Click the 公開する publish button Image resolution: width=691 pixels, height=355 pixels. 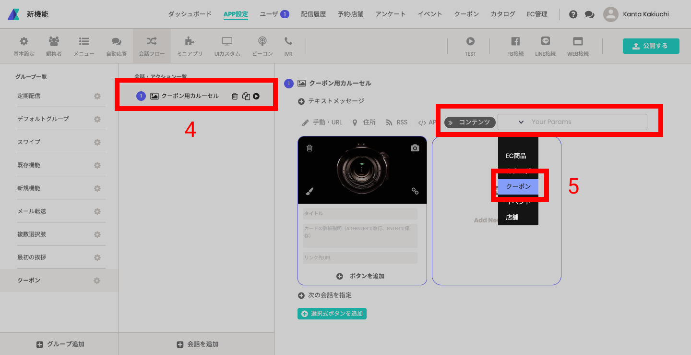651,46
